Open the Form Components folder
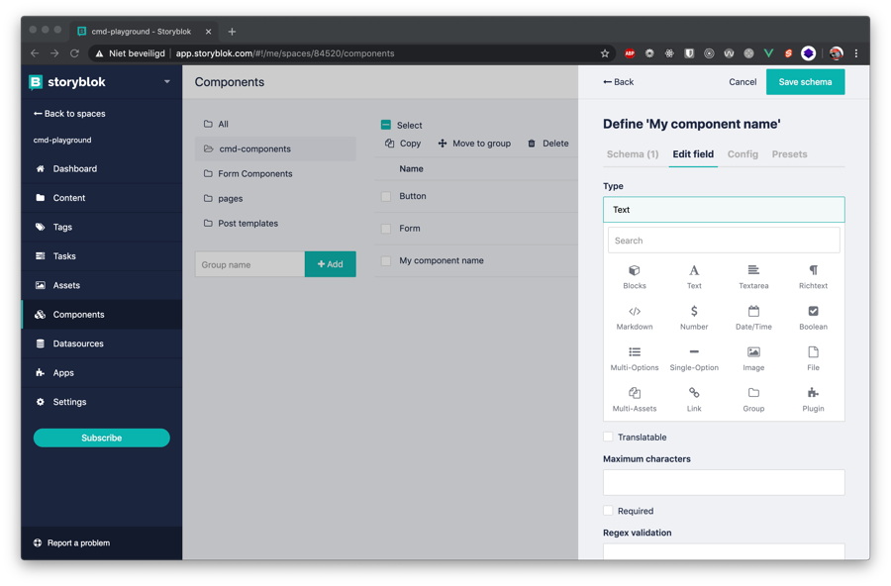 pos(254,173)
